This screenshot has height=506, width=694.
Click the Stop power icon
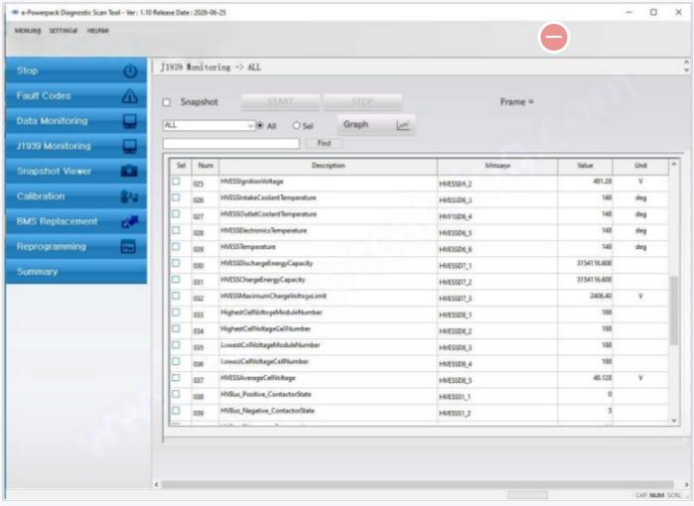pyautogui.click(x=129, y=71)
